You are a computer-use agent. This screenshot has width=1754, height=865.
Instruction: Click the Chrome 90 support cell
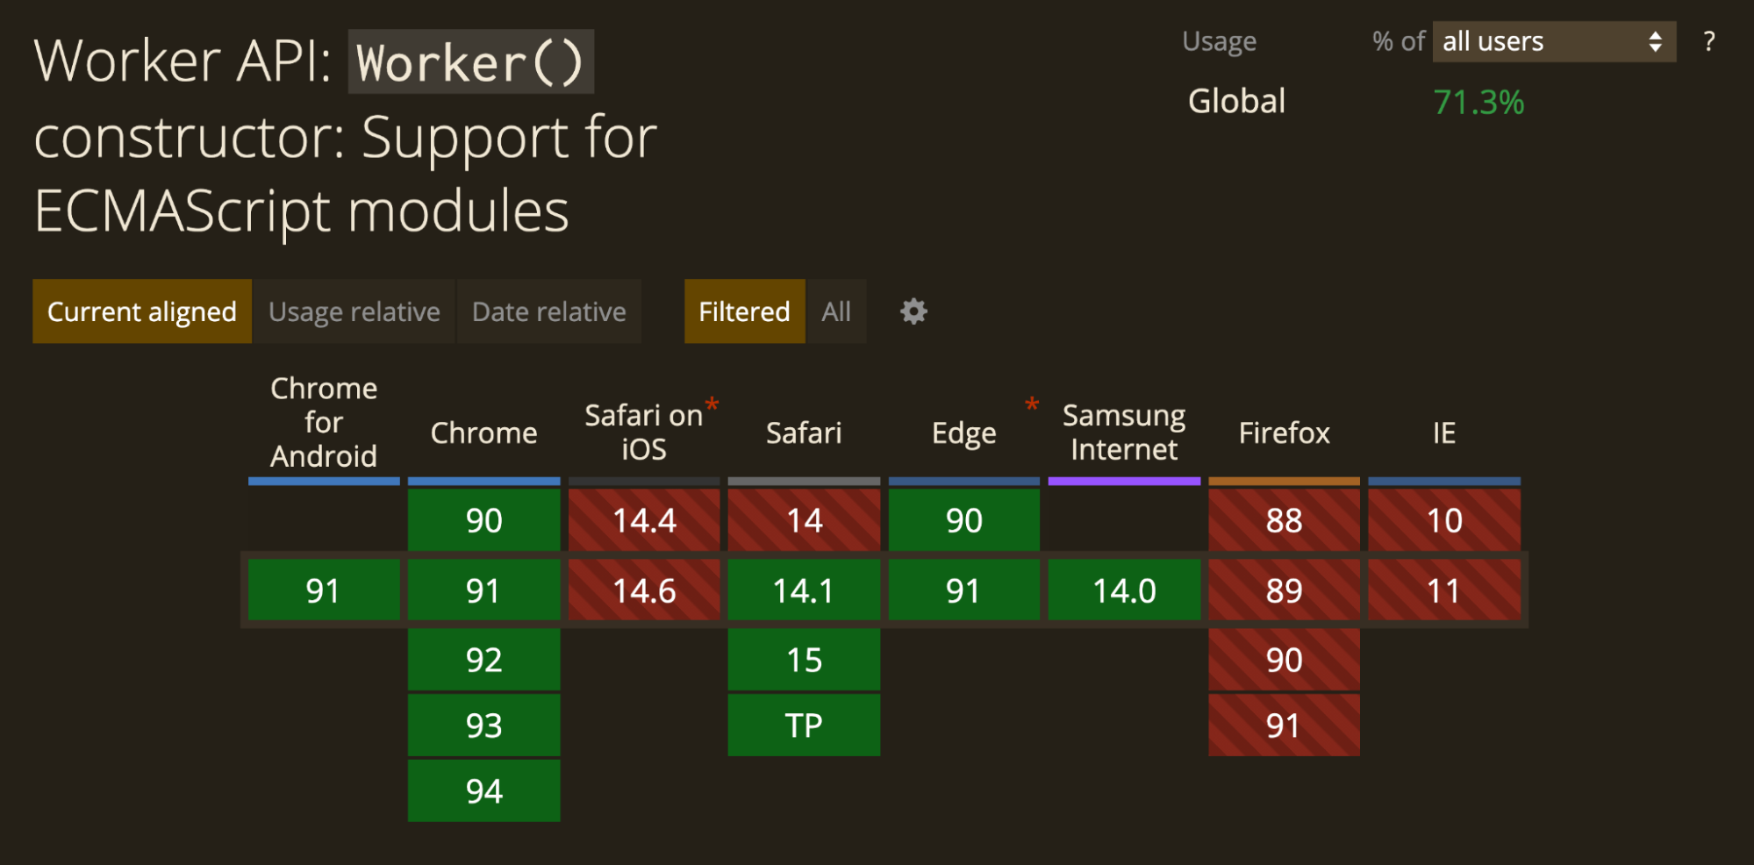coord(483,519)
